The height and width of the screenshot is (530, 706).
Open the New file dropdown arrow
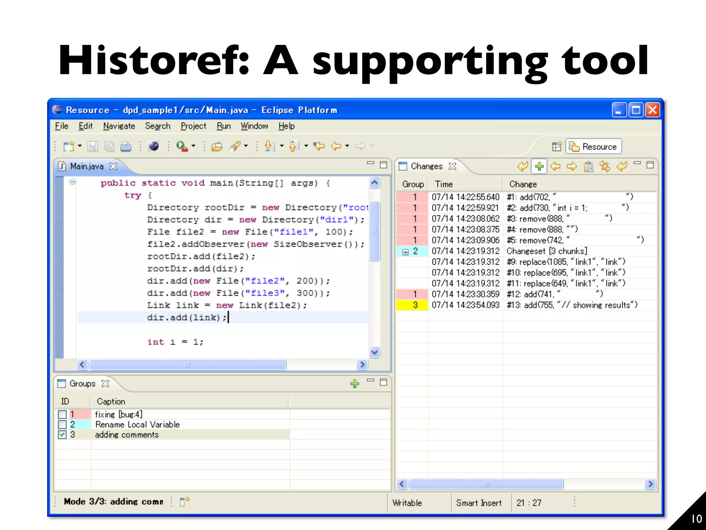pyautogui.click(x=80, y=146)
